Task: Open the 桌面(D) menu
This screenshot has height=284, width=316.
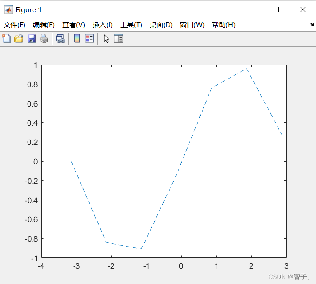Action: pyautogui.click(x=161, y=25)
